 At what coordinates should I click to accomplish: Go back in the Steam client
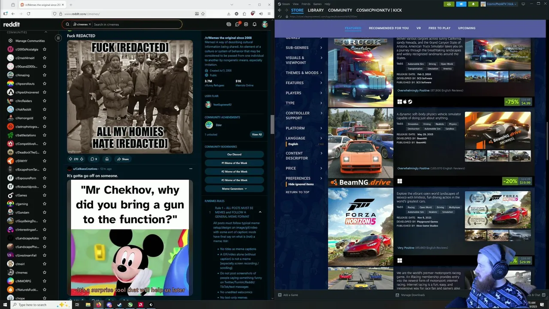(280, 10)
